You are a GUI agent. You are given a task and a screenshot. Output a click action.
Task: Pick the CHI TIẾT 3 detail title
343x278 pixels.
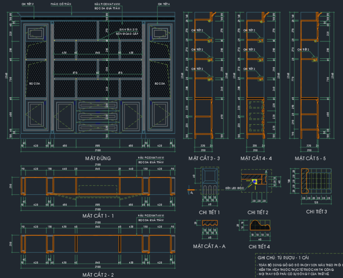click(316, 212)
